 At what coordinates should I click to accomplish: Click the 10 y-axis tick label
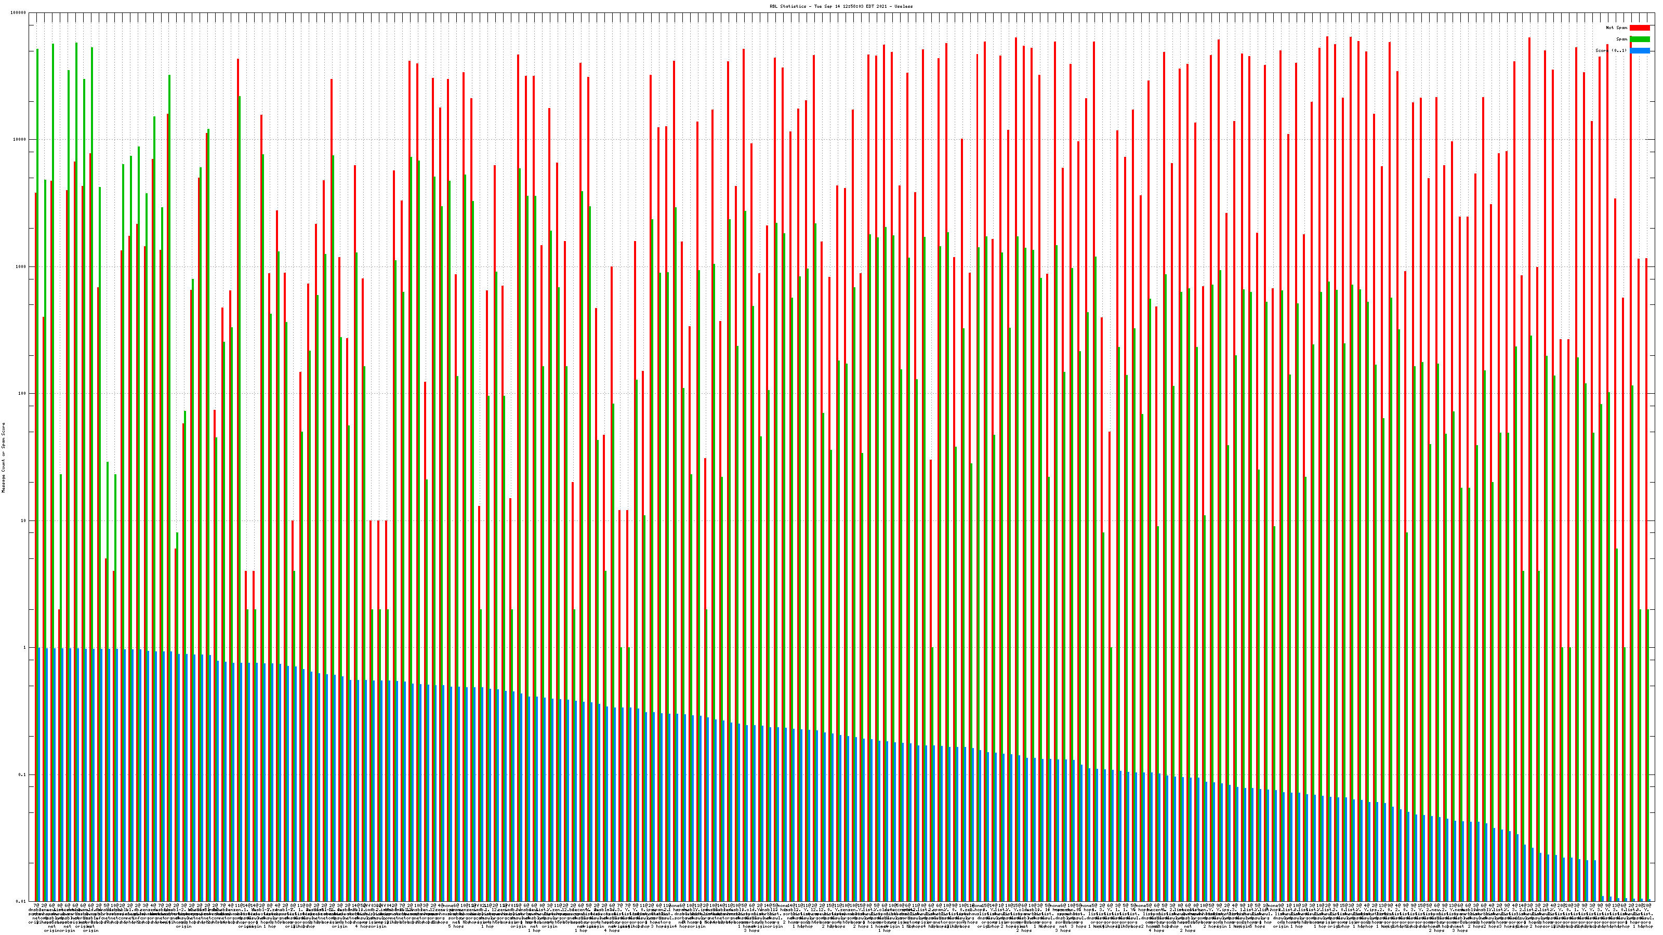[x=24, y=520]
